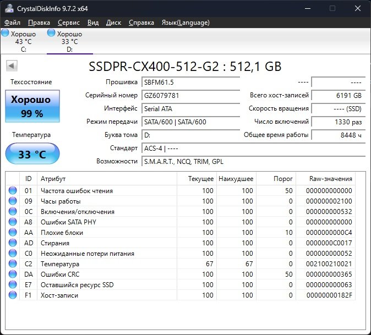371x335 pixels.
Task: Click the serial number field GZ6079781
Action: pos(190,95)
